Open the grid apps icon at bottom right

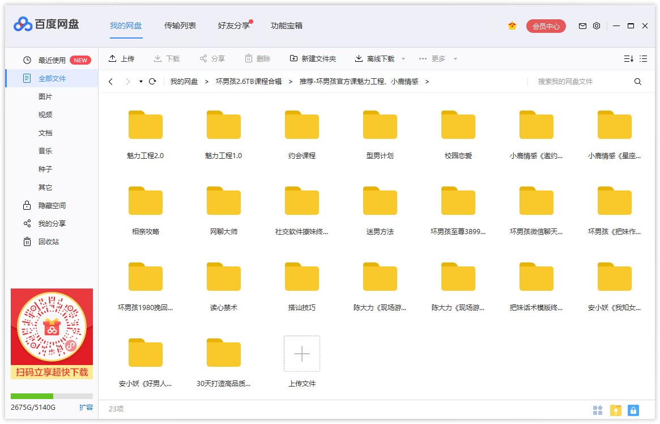click(x=598, y=410)
